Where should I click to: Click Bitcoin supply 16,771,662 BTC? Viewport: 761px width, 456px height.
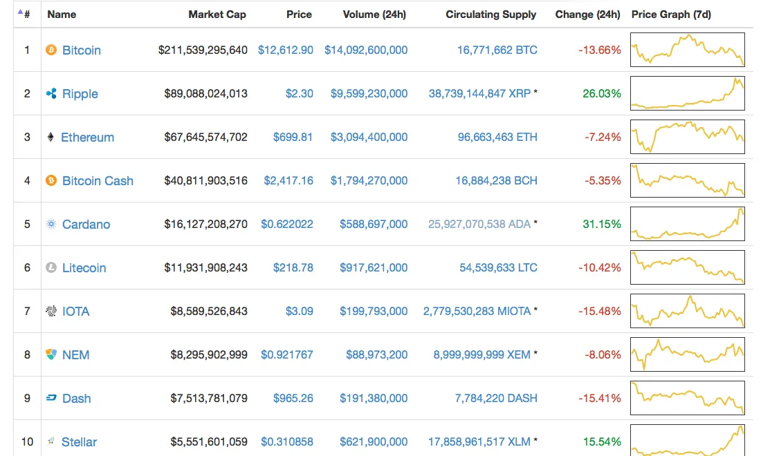pyautogui.click(x=497, y=50)
